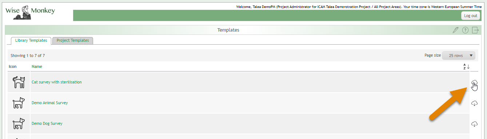Click the dog icon beside Demo Animal Survey

click(x=19, y=103)
